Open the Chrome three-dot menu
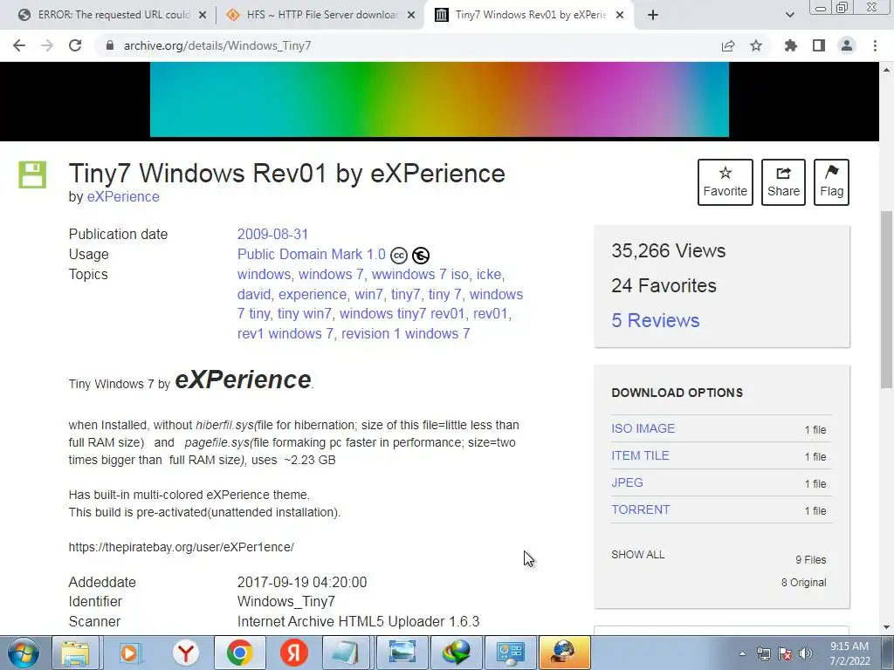 pyautogui.click(x=875, y=45)
